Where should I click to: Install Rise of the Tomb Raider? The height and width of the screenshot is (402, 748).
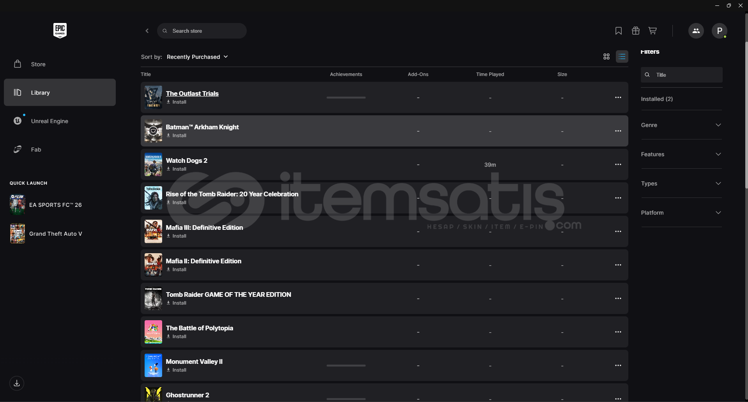coord(177,203)
